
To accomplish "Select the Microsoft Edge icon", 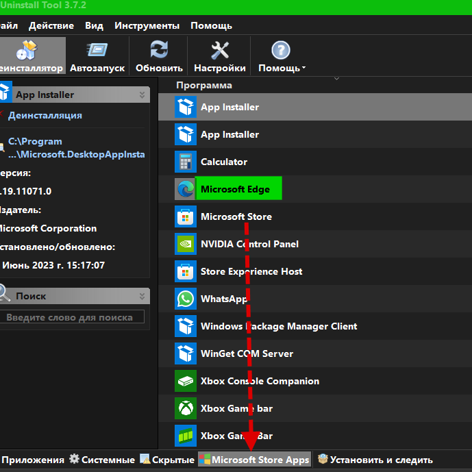I will tap(186, 189).
